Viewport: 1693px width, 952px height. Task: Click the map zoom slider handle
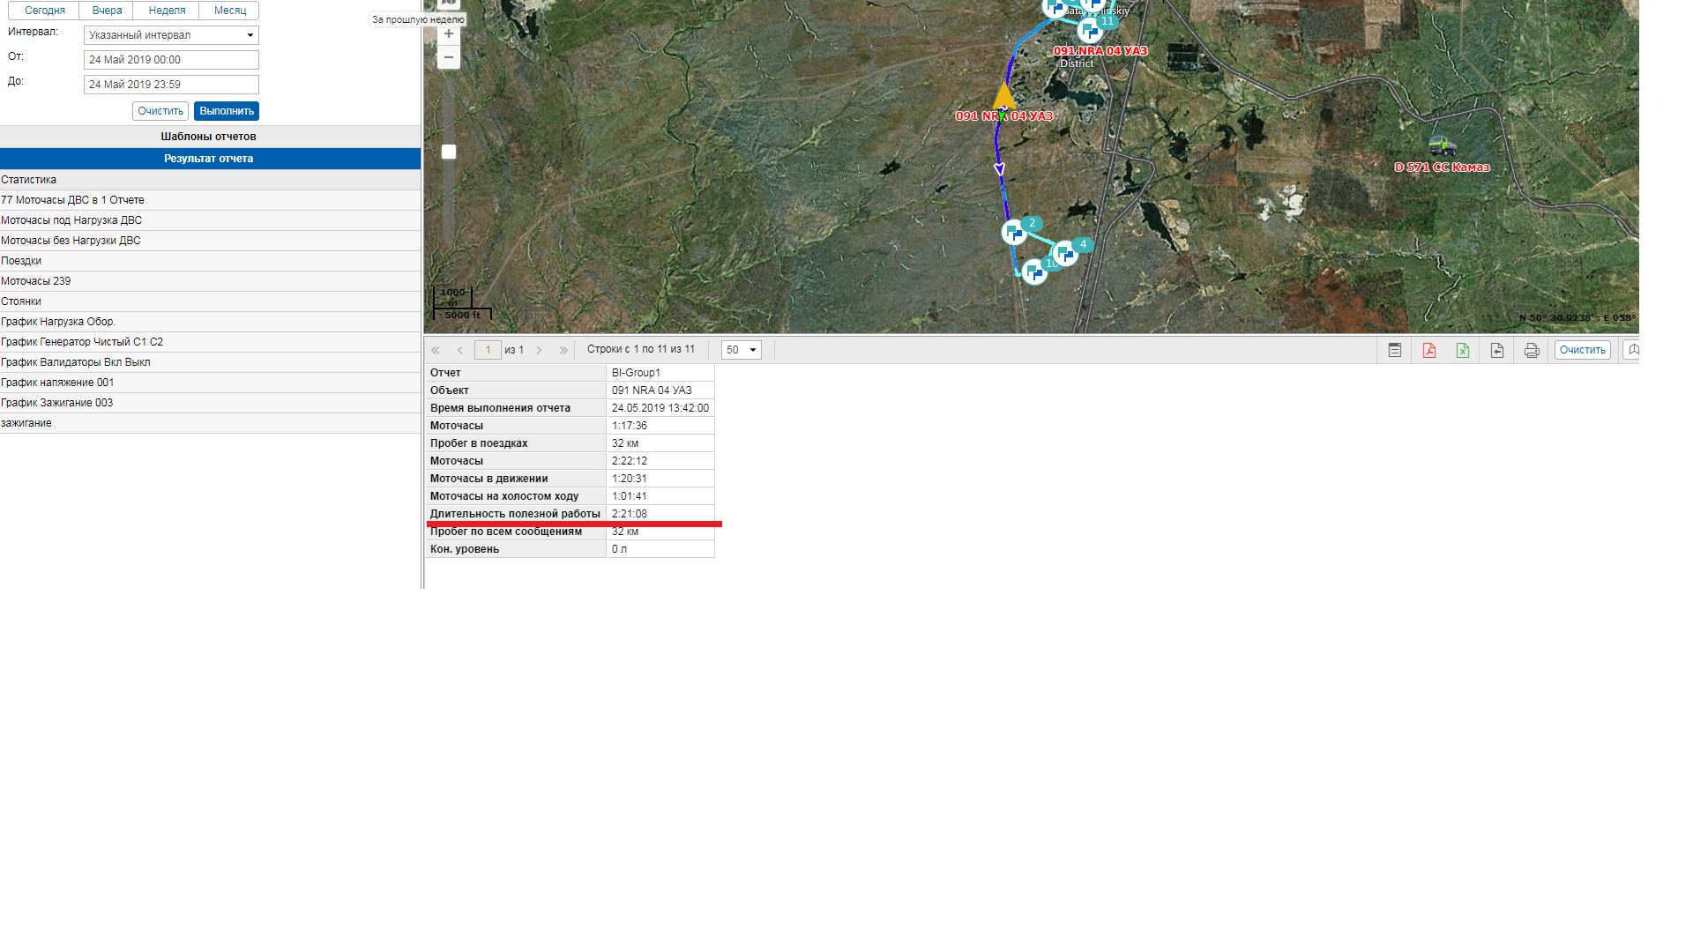449,152
